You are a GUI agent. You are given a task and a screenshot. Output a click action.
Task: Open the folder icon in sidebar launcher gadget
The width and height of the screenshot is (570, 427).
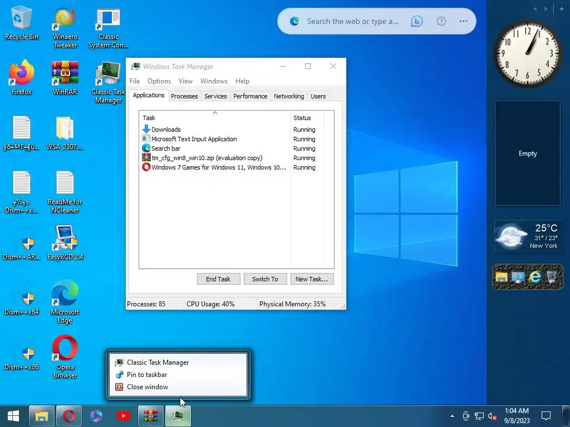502,277
